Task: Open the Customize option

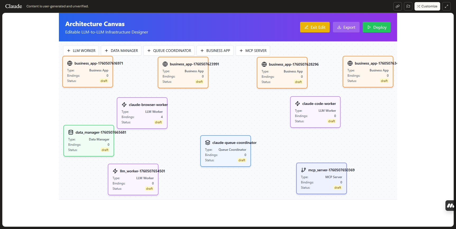Action: 427,6
